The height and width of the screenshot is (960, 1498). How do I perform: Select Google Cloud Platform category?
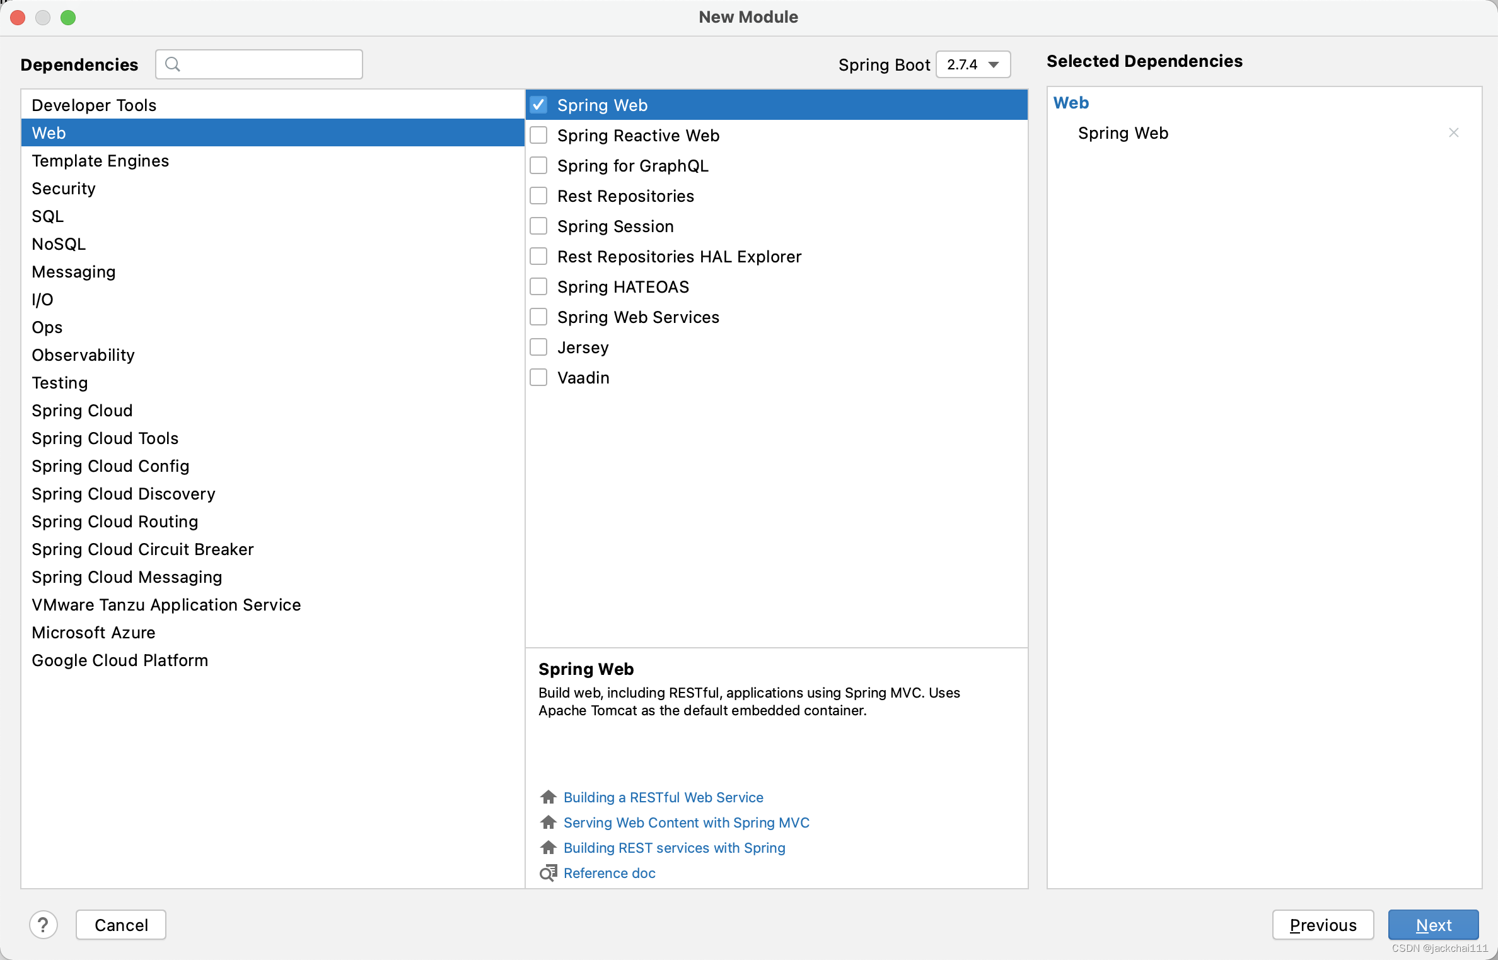pos(272,660)
